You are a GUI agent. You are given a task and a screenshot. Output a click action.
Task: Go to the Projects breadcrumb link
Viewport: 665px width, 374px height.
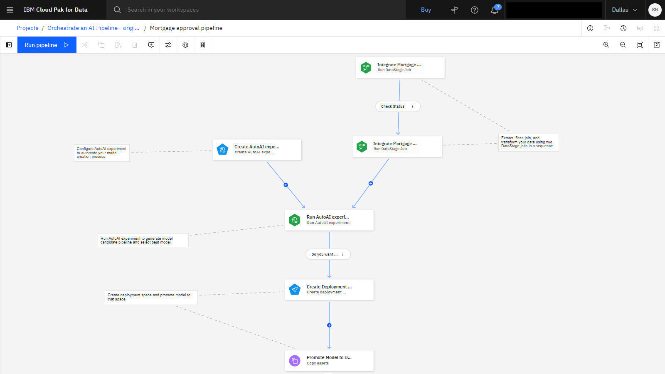(27, 28)
